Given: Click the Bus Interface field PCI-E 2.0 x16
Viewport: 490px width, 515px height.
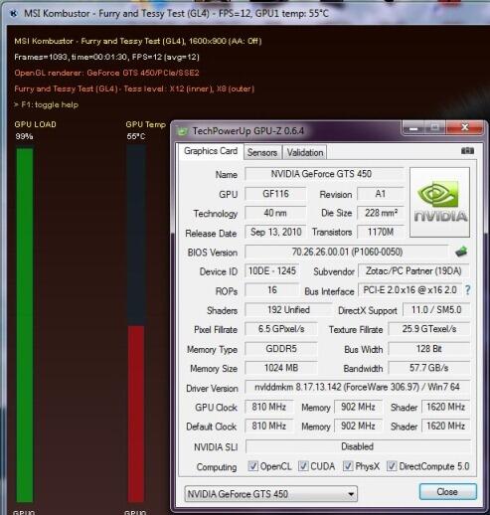Looking at the screenshot, I should pos(409,290).
